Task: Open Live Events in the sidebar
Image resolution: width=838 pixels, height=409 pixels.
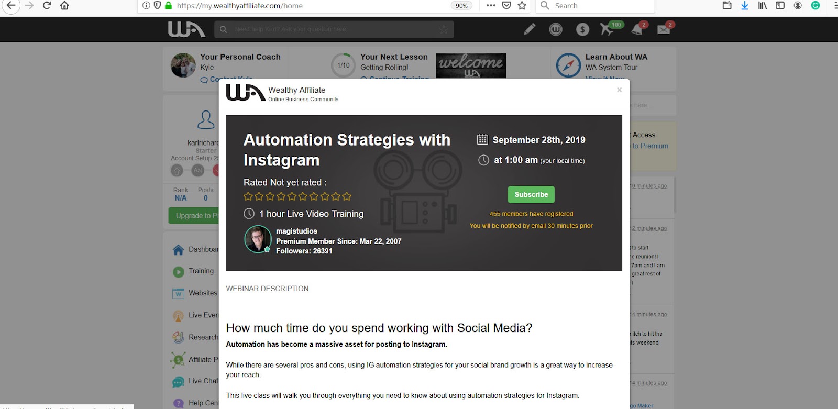Action: [195, 315]
